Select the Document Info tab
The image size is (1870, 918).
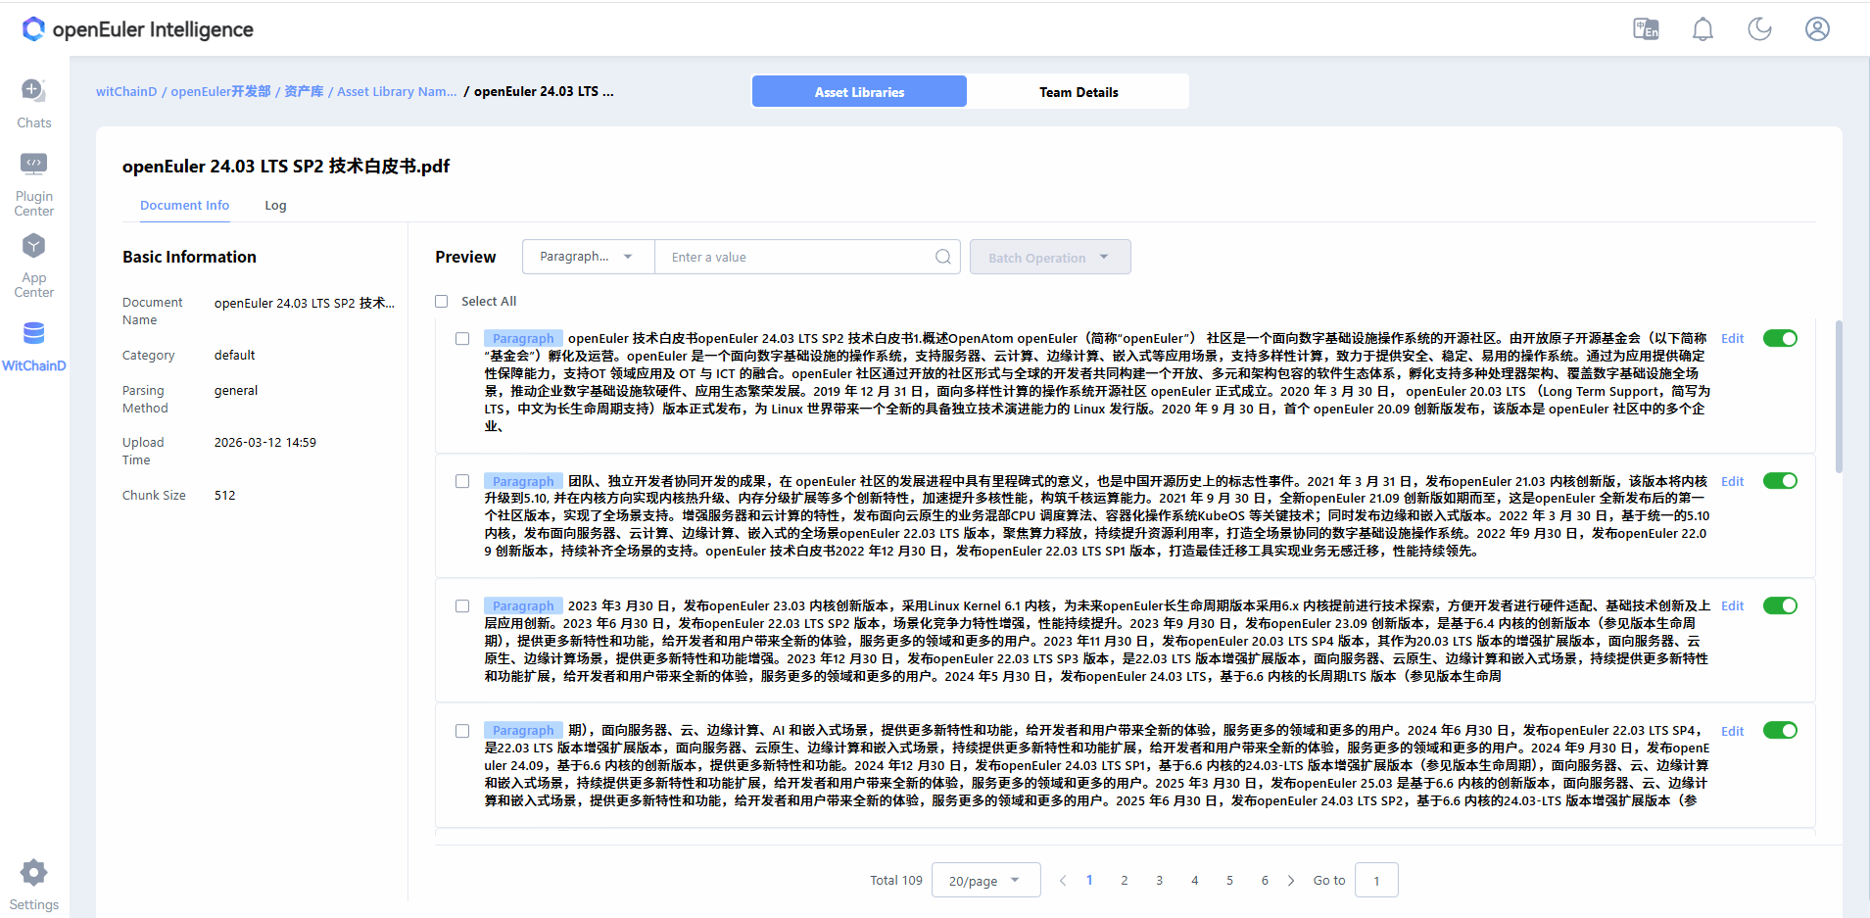tap(184, 206)
